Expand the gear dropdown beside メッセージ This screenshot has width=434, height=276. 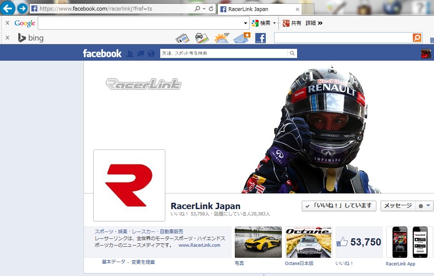pos(424,206)
